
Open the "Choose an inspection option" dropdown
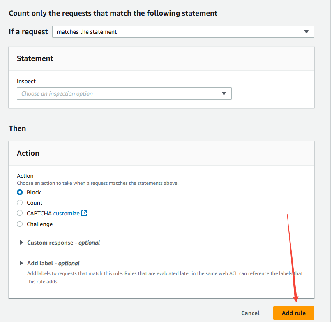click(119, 93)
